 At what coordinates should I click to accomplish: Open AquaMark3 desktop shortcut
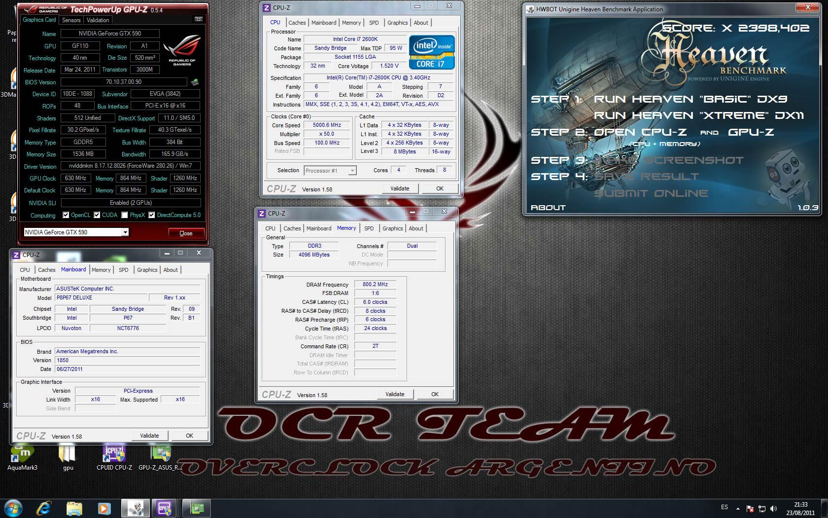point(22,457)
